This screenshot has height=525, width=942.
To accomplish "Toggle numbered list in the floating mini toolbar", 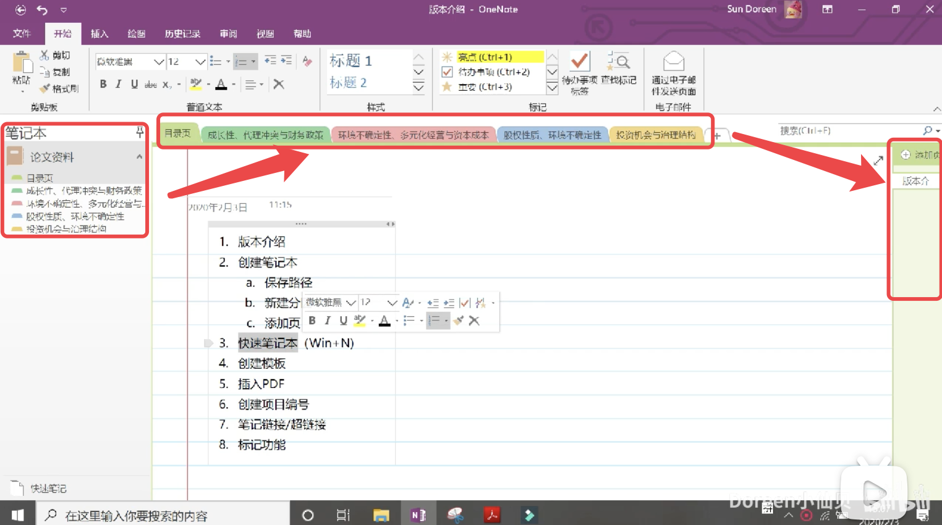I will click(435, 321).
